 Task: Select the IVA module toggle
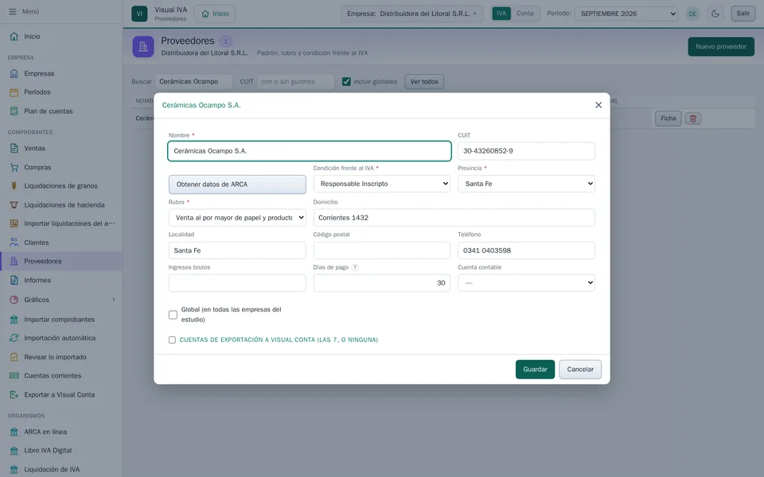(501, 14)
